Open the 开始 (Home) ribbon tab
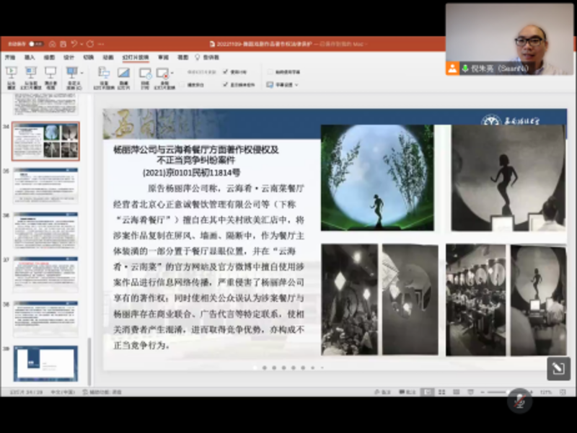577x433 pixels. point(10,58)
